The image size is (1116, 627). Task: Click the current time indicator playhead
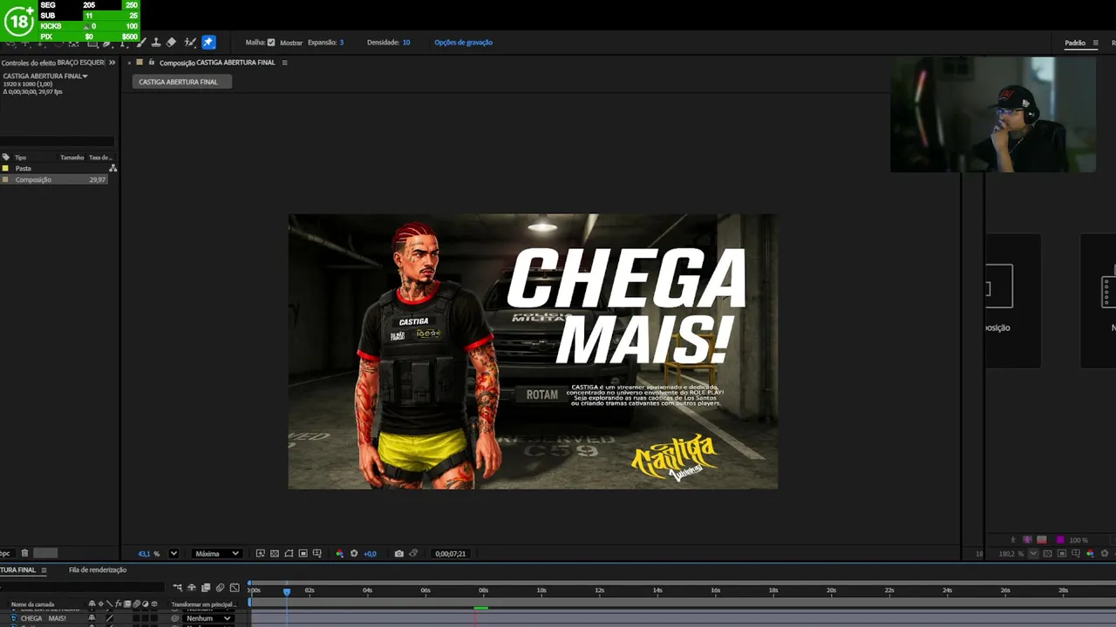click(x=286, y=591)
